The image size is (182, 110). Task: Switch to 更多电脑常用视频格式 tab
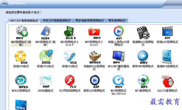point(89,21)
